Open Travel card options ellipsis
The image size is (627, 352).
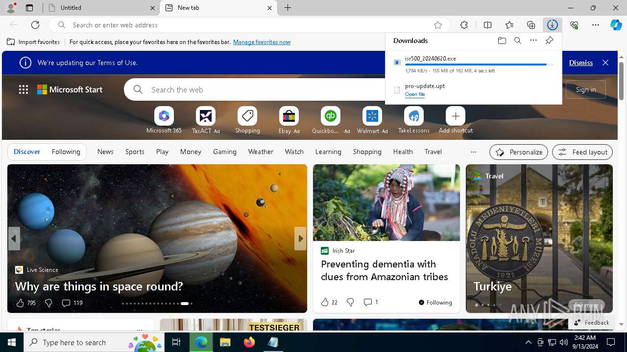pyautogui.click(x=598, y=176)
